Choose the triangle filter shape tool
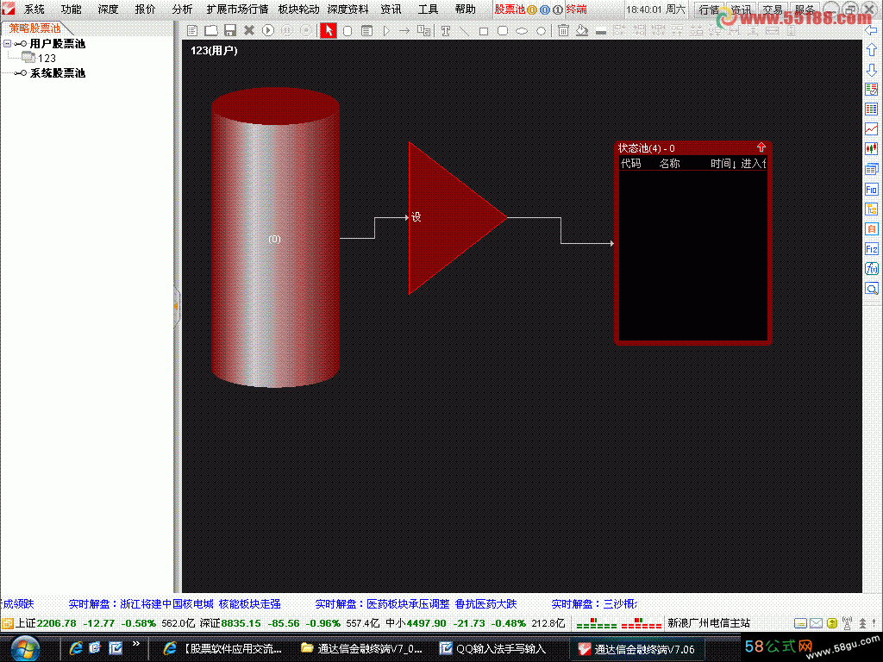 386,31
